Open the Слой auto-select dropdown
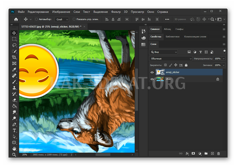This screenshot has width=236, height=166. pyautogui.click(x=62, y=19)
